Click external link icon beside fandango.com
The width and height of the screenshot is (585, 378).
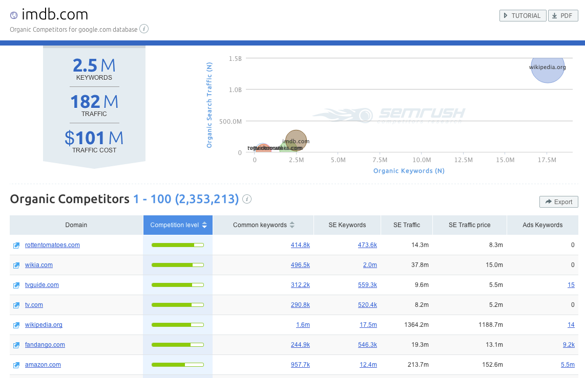[x=16, y=345]
